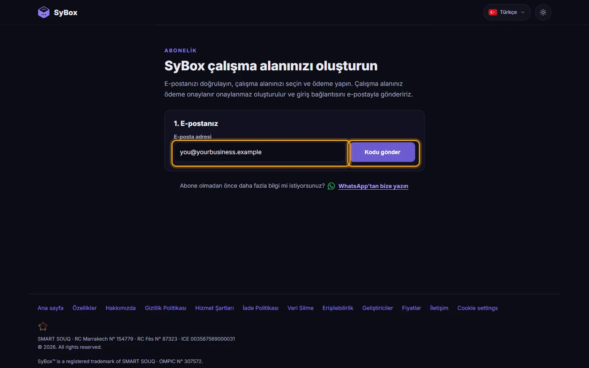Go to the İletişim footer link
Image resolution: width=589 pixels, height=368 pixels.
pos(439,308)
